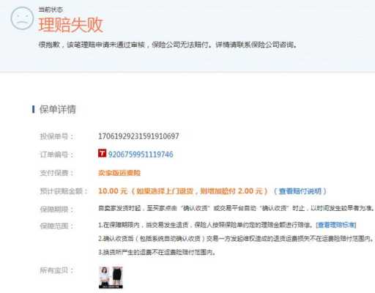Click the 理赔失败 status heading
This screenshot has height=293, width=375.
pos(70,25)
